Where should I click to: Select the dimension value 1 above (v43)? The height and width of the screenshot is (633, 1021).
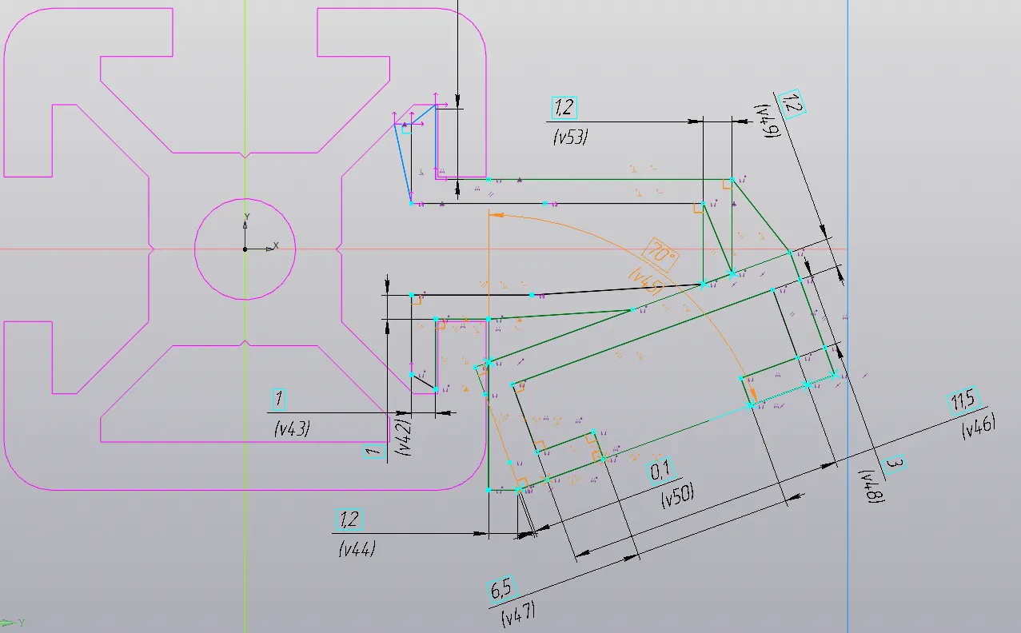pos(279,398)
